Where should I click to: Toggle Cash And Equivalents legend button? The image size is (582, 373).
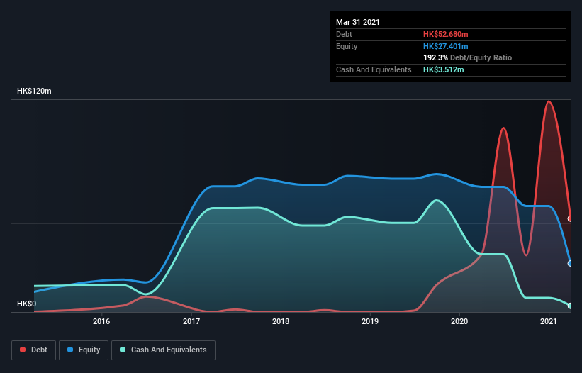click(163, 350)
